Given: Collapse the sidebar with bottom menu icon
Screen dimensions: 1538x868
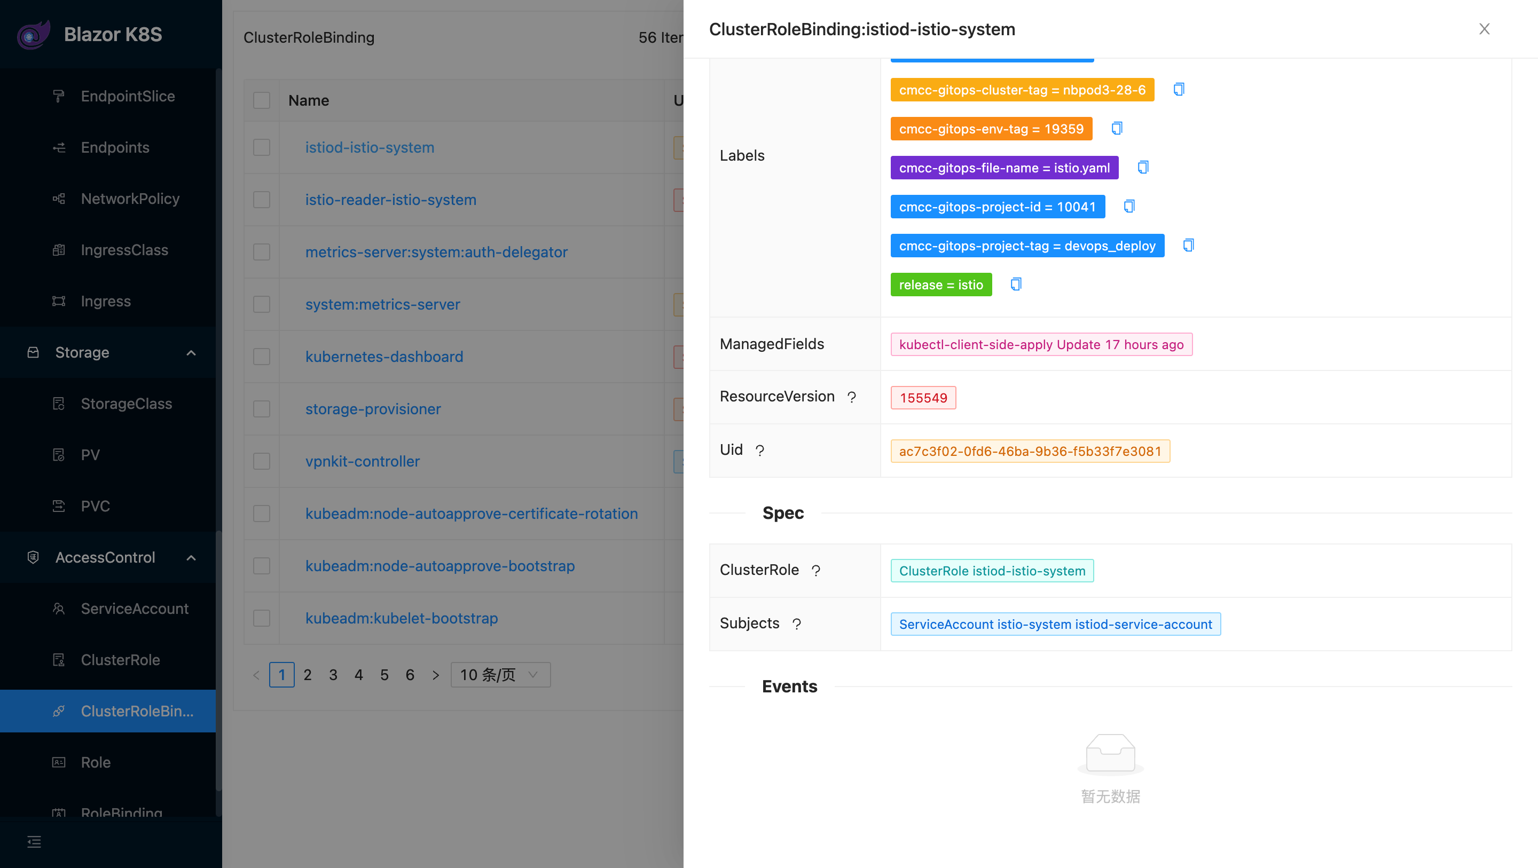Looking at the screenshot, I should [34, 842].
